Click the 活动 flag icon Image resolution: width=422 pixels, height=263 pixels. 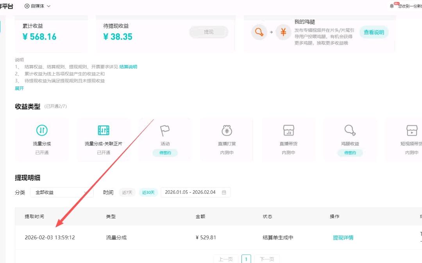pos(165,130)
